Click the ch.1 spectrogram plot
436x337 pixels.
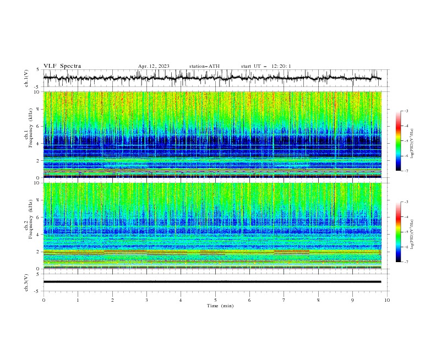coord(212,134)
